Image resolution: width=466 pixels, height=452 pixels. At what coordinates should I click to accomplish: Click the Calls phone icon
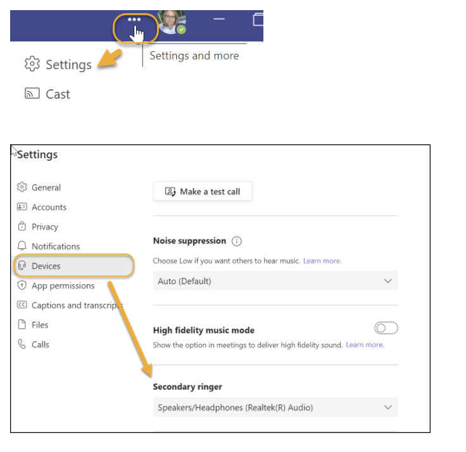click(x=22, y=344)
